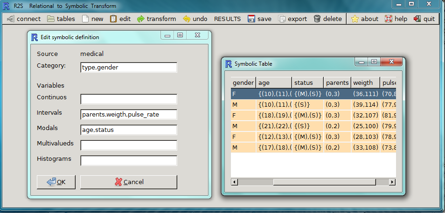Screen dimensions: 445x213
Task: Click the export documents icon
Action: [x=282, y=19]
